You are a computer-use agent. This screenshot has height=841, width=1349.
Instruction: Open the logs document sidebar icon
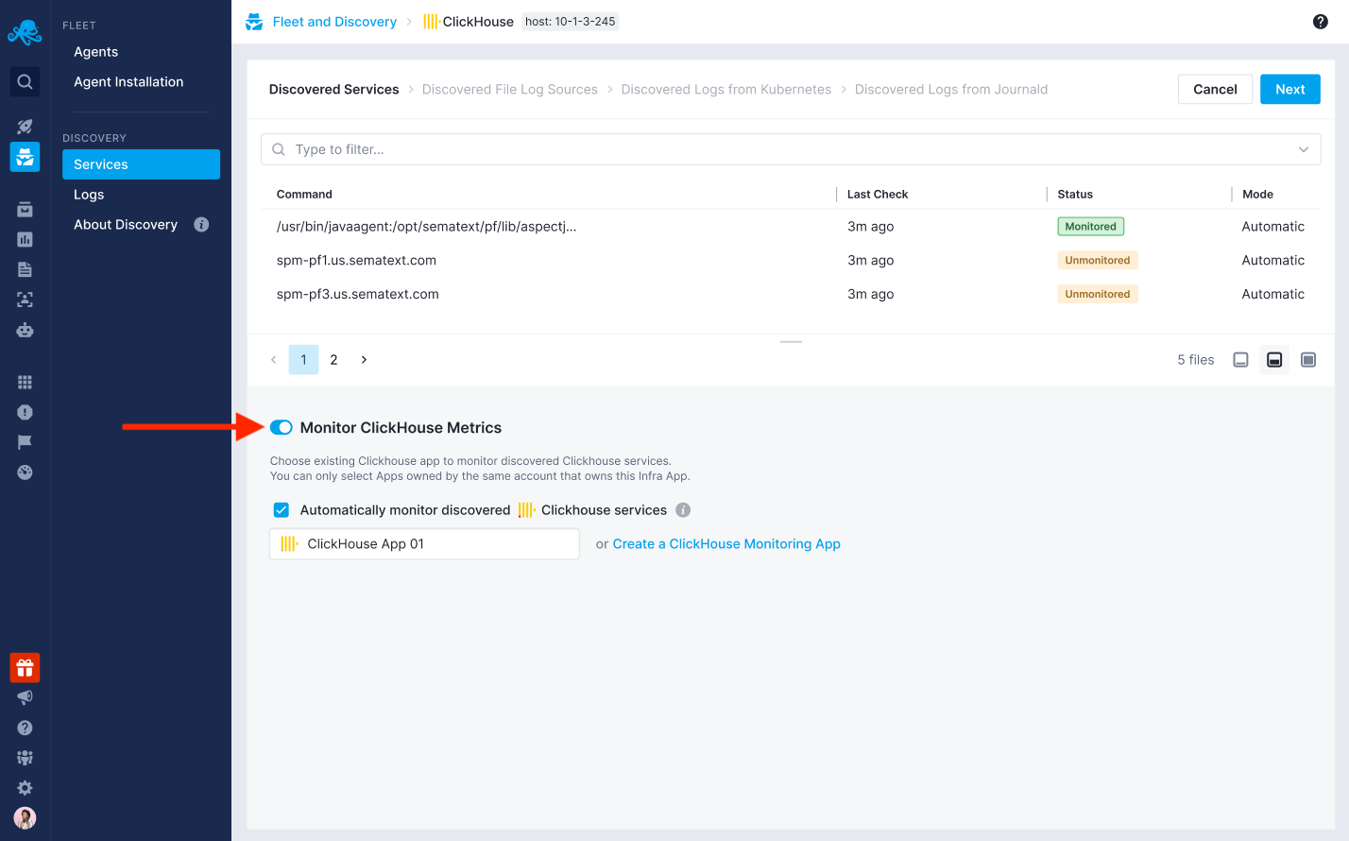[x=25, y=269]
